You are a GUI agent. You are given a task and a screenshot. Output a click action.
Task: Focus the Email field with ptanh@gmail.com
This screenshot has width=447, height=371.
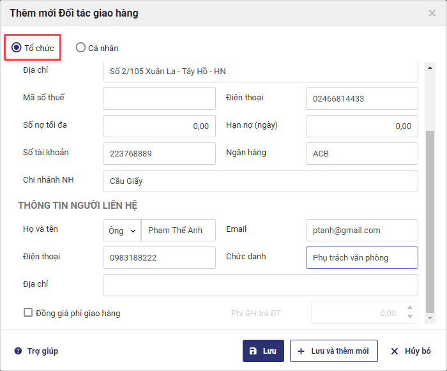click(361, 231)
